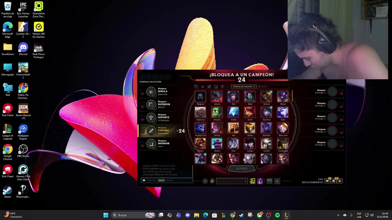Open Discord desktop shortcut
Viewport: 392px width, 220px height.
tap(23, 49)
